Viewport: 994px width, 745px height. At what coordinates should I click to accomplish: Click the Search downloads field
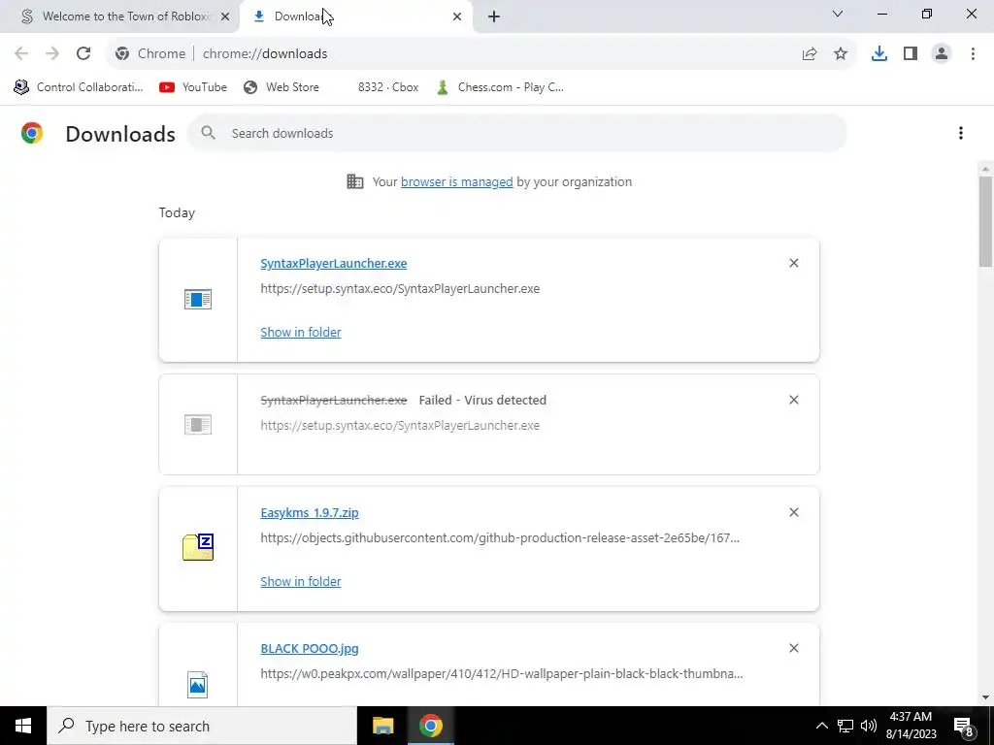(x=516, y=133)
